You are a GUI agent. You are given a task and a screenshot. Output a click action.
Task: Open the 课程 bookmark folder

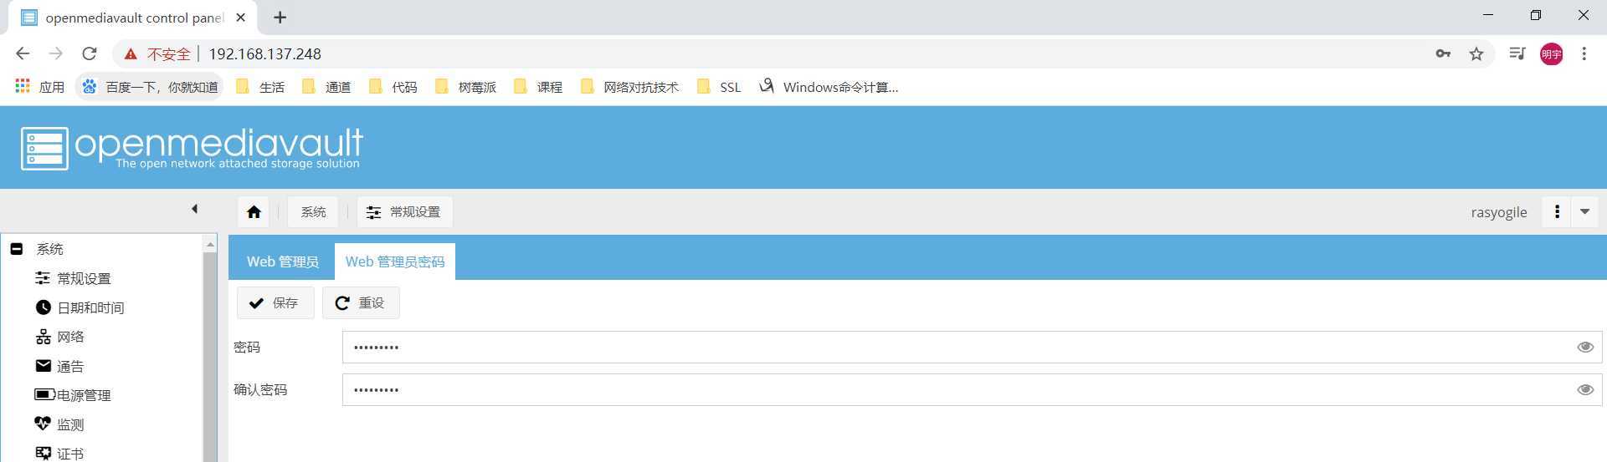click(x=538, y=87)
